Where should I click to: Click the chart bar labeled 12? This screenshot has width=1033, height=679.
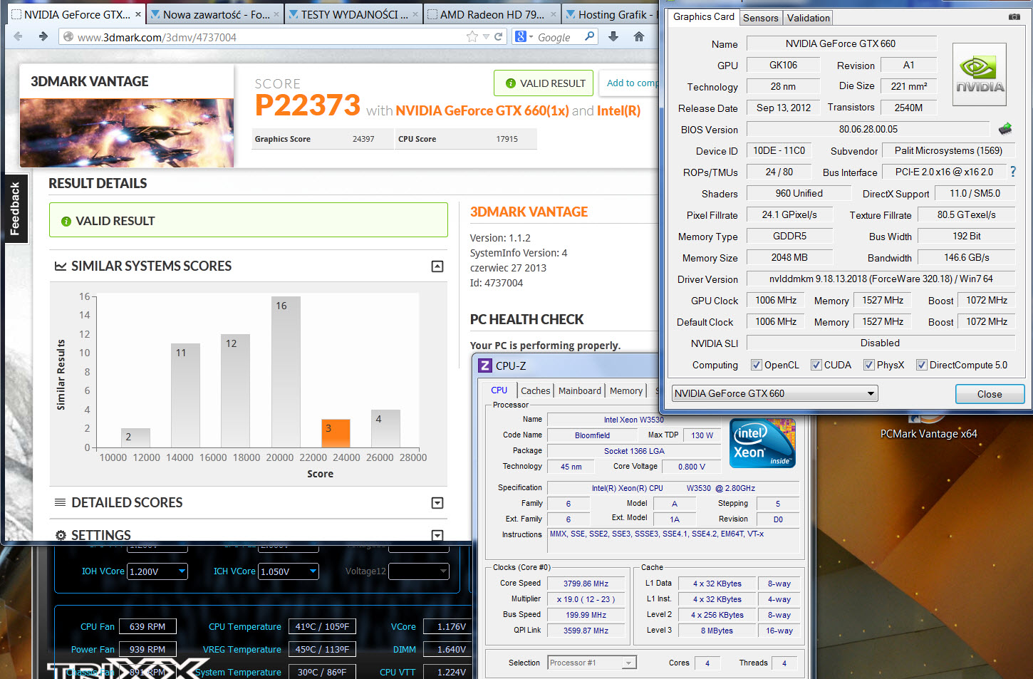(235, 391)
